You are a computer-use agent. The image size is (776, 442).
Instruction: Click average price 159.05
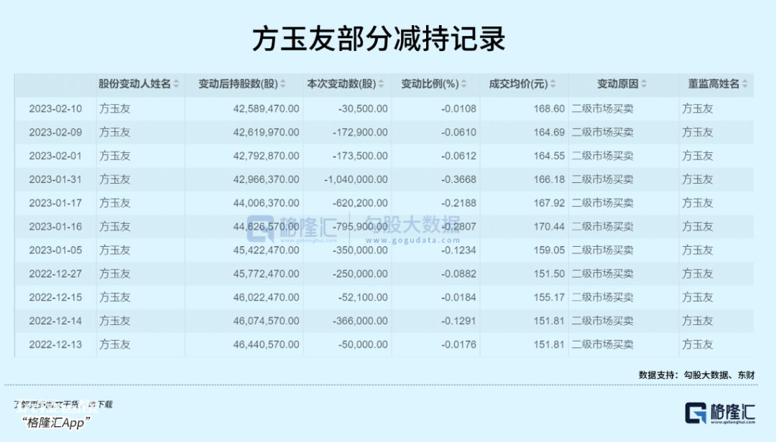[549, 250]
